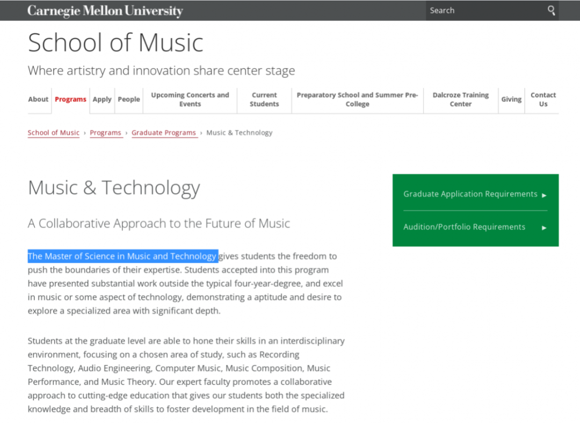This screenshot has width=580, height=423.
Task: Click 'Music & Technology' breadcrumb text
Action: coord(240,132)
